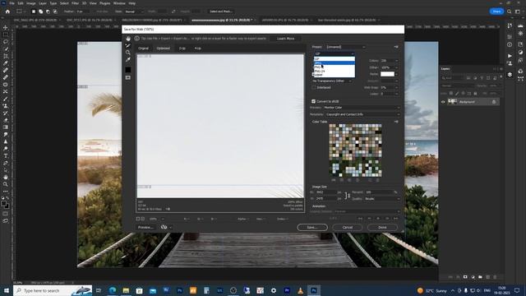526x296 pixels.
Task: Select the main toolbar Zoom tool
Action: [6, 184]
